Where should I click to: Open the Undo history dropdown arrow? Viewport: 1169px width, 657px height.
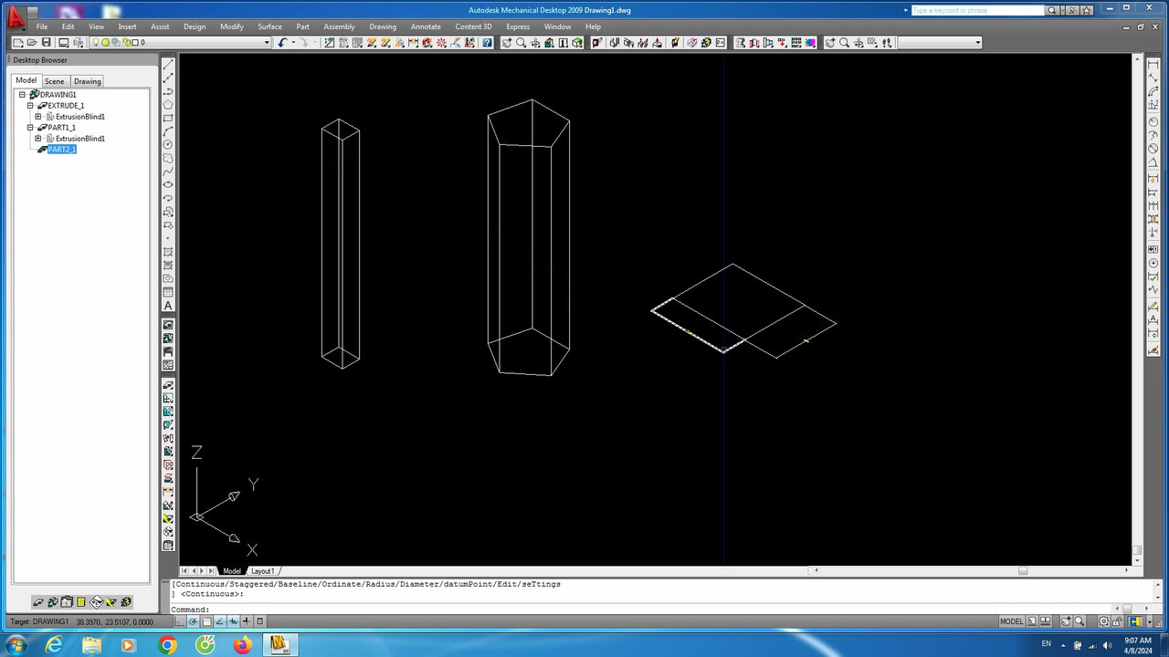tap(293, 42)
